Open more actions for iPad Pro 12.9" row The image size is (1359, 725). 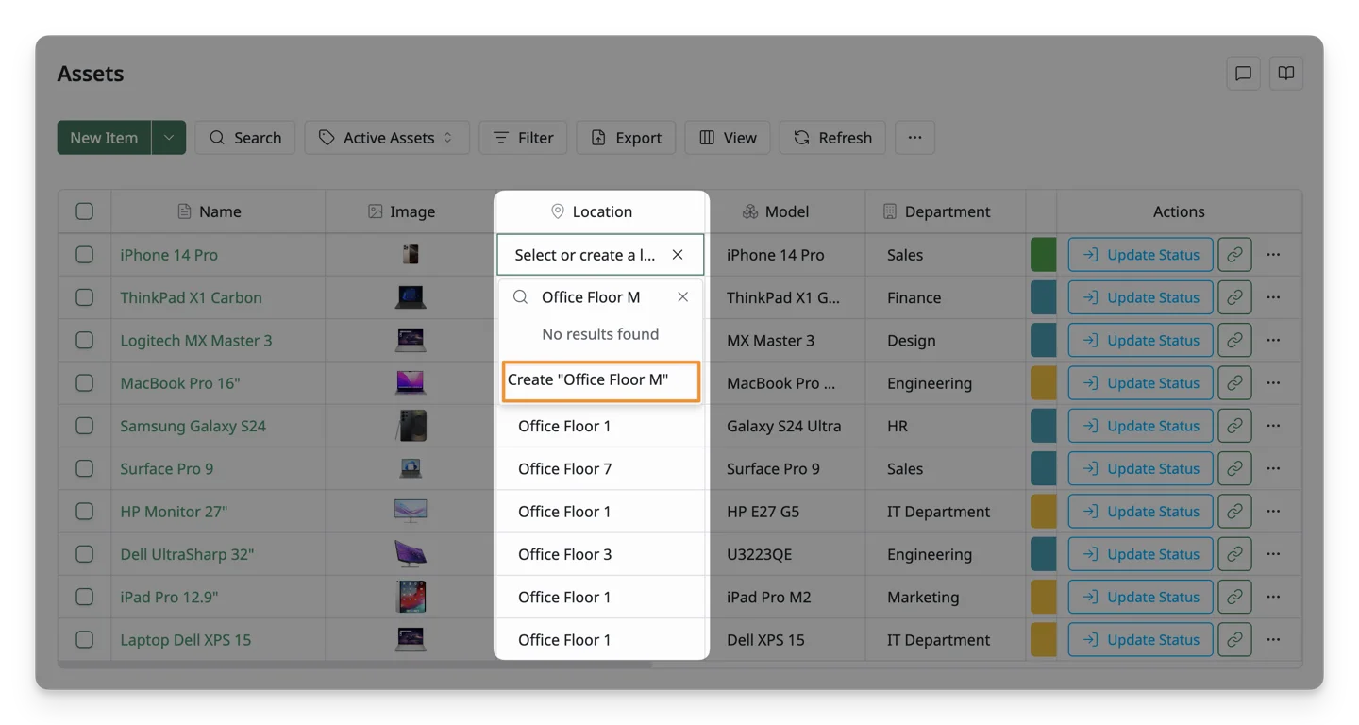coord(1273,597)
